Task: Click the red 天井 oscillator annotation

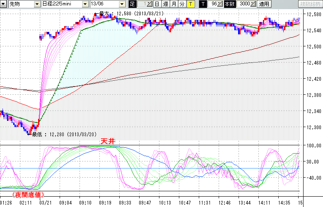Action: click(106, 141)
